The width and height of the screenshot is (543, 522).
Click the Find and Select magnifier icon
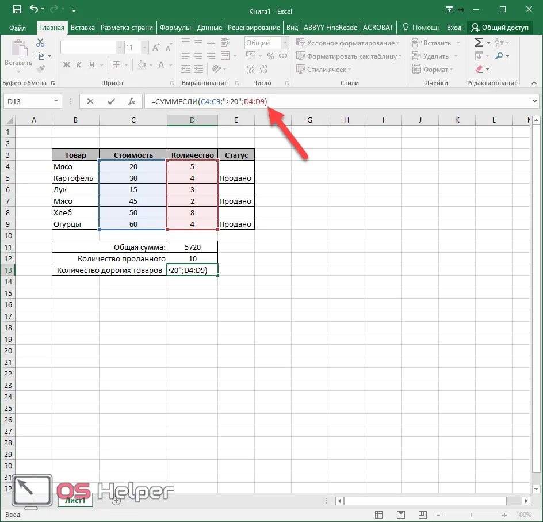499,56
